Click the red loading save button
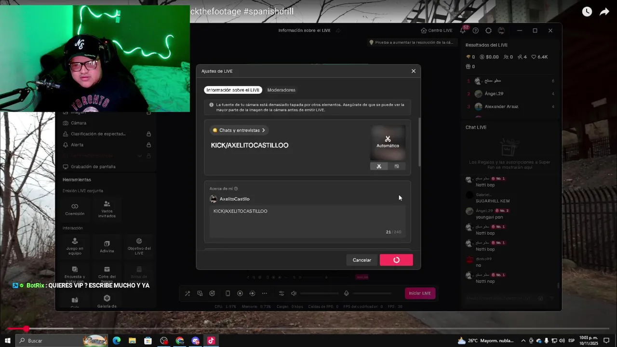Image resolution: width=617 pixels, height=347 pixels. (396, 260)
